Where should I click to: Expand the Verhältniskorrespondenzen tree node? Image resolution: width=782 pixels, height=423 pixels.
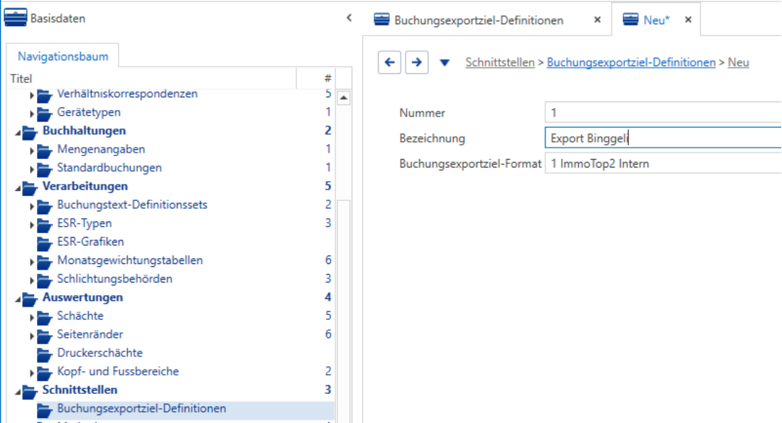[x=31, y=94]
